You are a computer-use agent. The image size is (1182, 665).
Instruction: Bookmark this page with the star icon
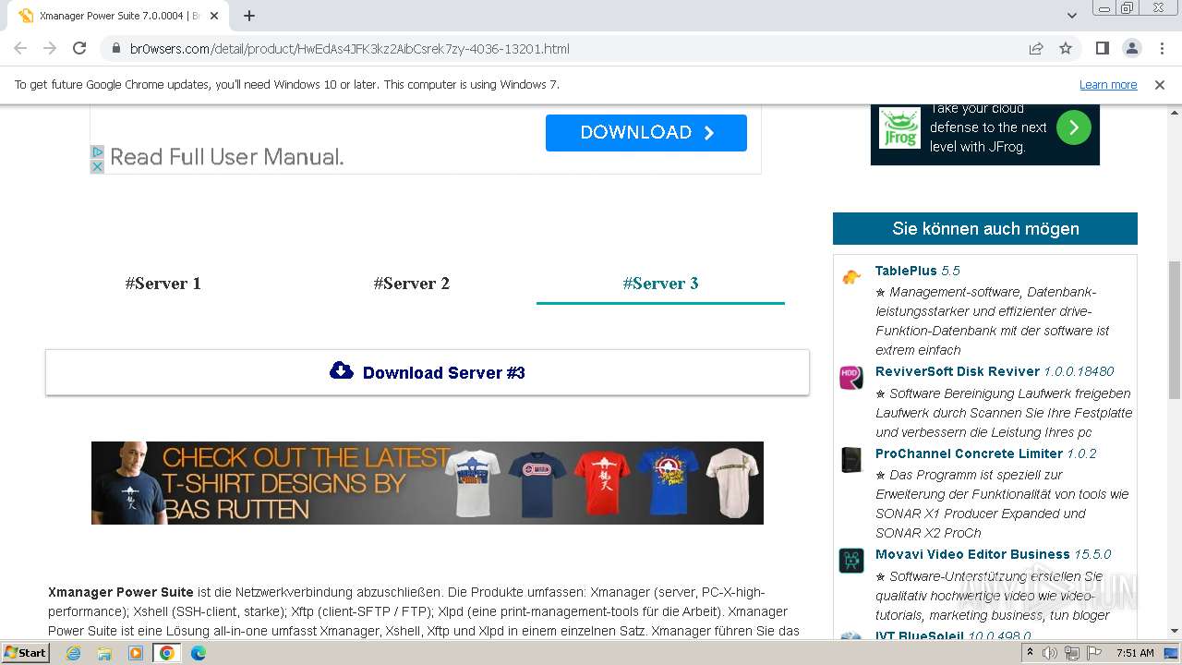tap(1066, 49)
